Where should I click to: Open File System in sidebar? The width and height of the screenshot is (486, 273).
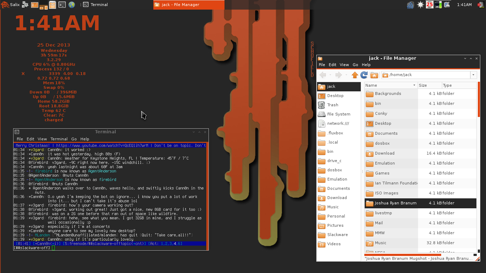(x=339, y=114)
